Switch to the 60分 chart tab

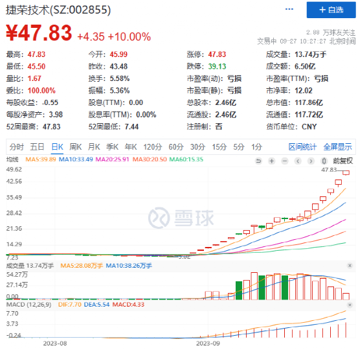click(x=176, y=146)
